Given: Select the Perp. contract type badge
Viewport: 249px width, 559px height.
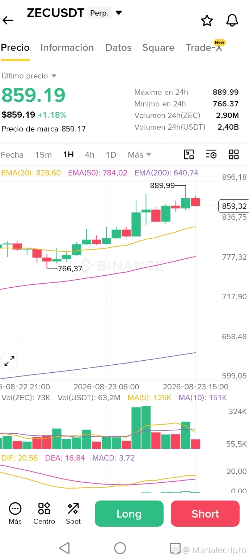Looking at the screenshot, I should 99,13.
